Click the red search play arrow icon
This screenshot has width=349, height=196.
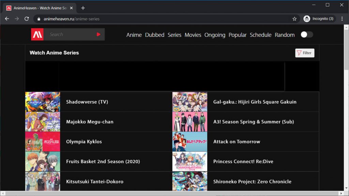[x=98, y=34]
